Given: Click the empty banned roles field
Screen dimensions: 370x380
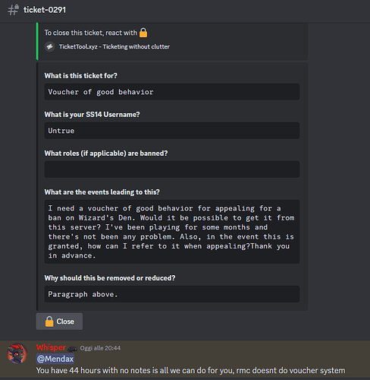Looking at the screenshot, I should 172,169.
